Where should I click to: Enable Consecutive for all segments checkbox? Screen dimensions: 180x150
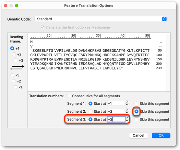(x=69, y=96)
